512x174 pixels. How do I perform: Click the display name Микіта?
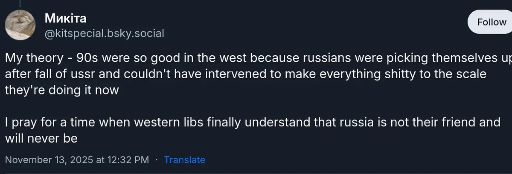tap(66, 19)
